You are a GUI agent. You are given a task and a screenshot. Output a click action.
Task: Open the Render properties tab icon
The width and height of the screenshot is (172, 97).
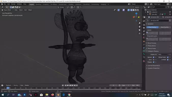[144, 25]
